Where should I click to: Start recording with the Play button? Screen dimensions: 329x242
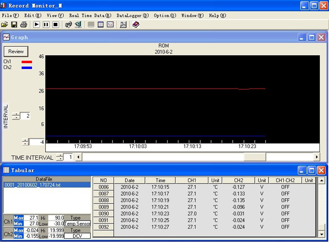click(37, 24)
